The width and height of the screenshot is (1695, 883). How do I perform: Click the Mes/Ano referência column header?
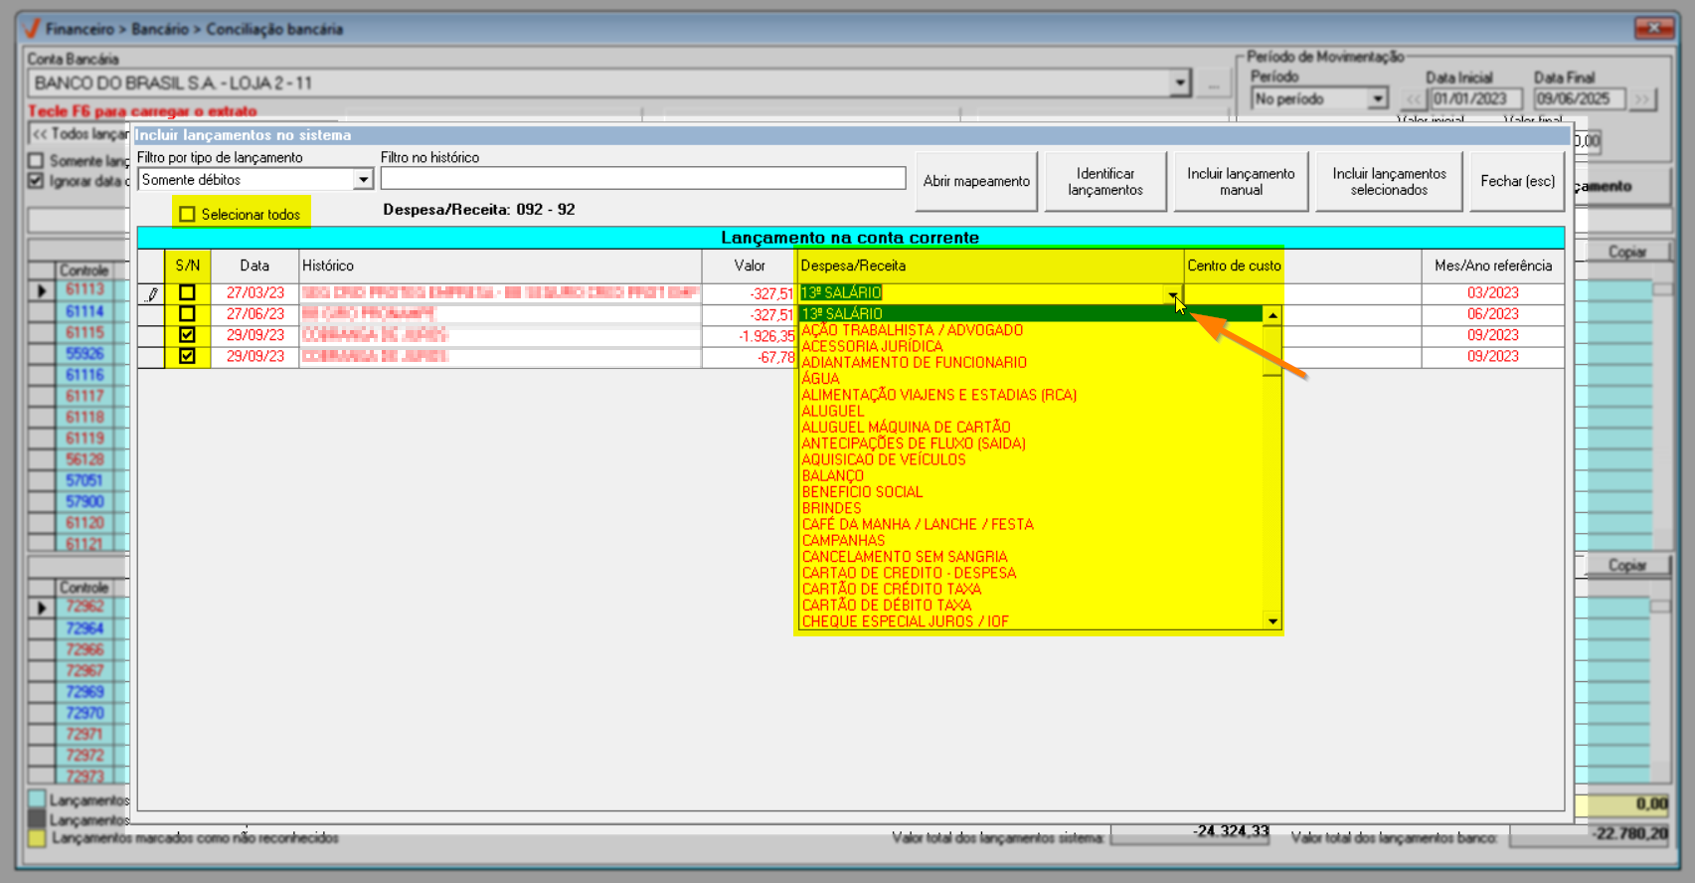(x=1492, y=265)
